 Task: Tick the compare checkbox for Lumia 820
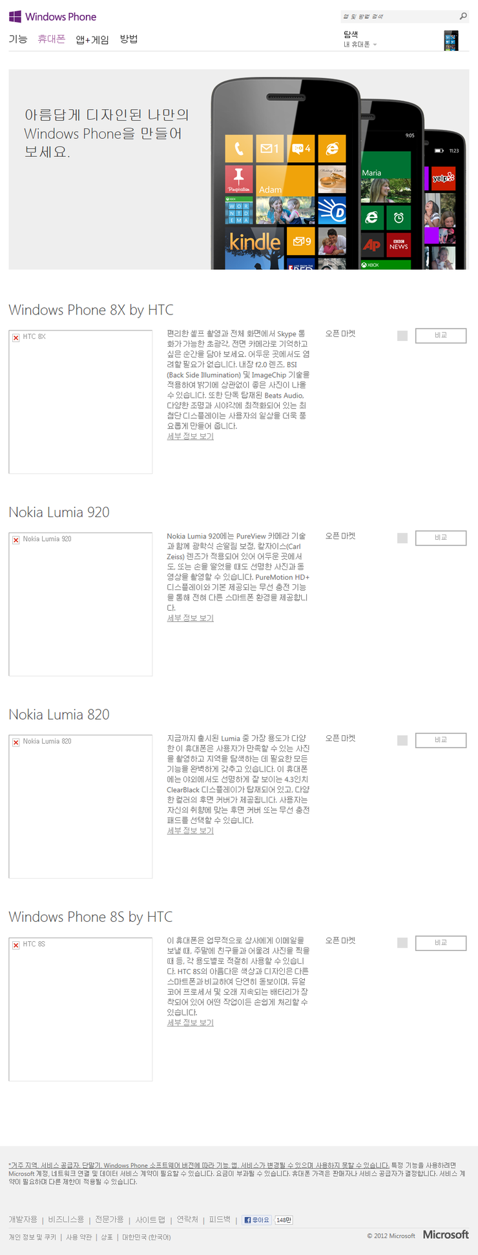click(402, 740)
